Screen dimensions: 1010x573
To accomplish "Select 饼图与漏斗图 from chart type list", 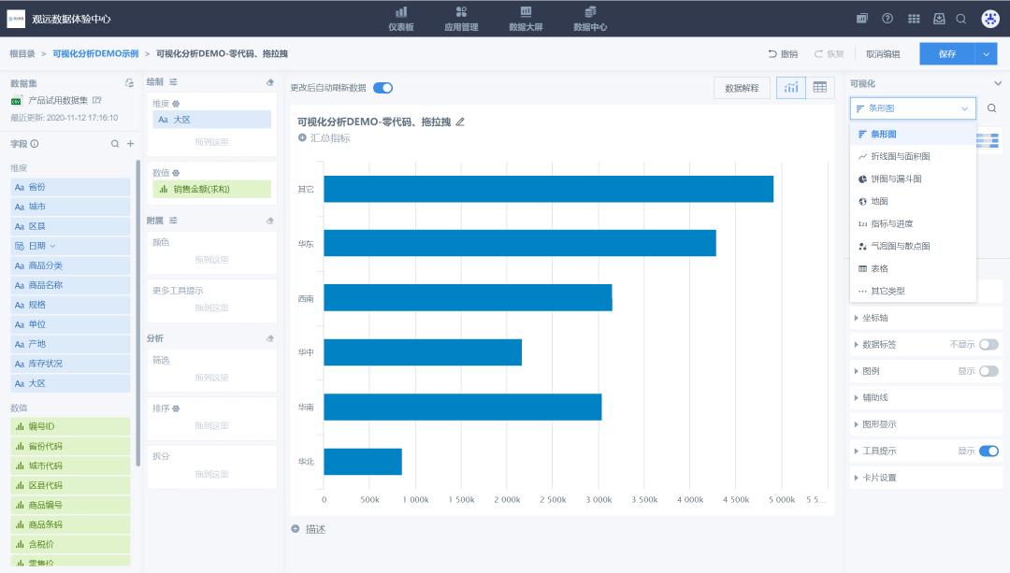I will 896,179.
